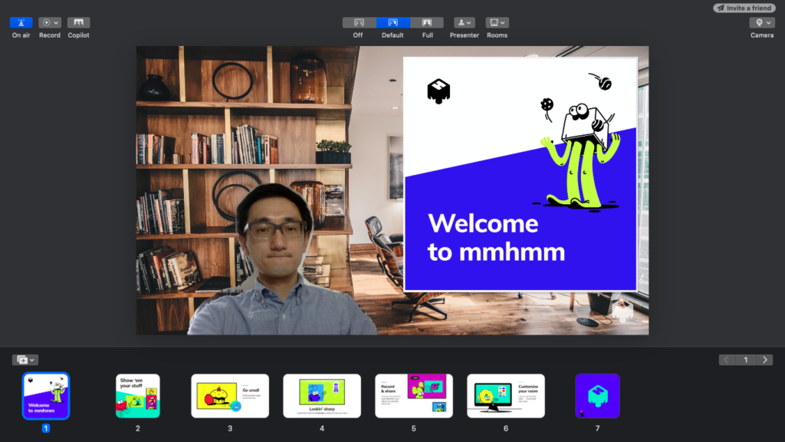Expand the Rooms menu

(x=497, y=23)
